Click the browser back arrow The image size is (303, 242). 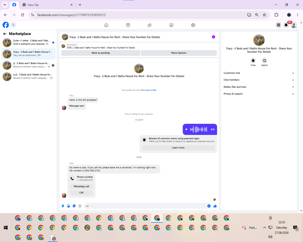coord(5,15)
